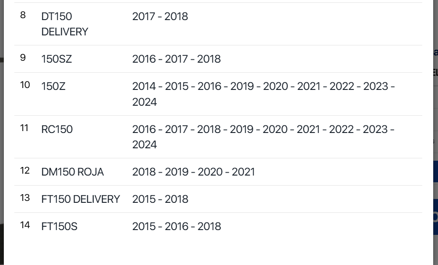Click row number 12

pos(25,170)
